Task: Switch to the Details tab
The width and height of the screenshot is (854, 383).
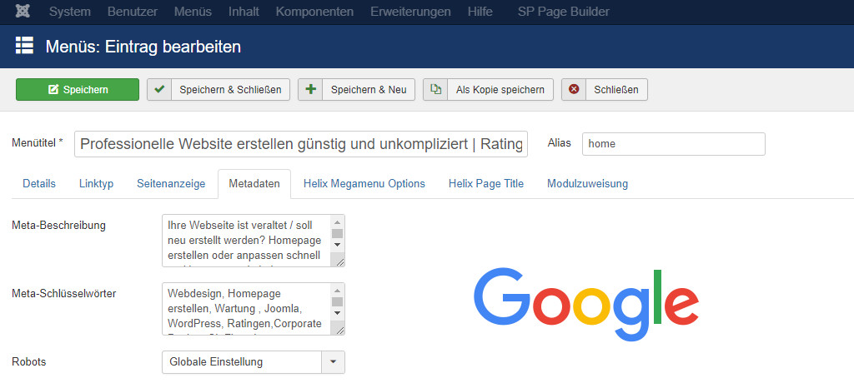Action: (x=39, y=184)
